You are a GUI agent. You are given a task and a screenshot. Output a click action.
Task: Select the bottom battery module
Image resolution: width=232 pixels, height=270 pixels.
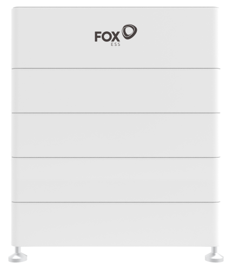(116, 224)
